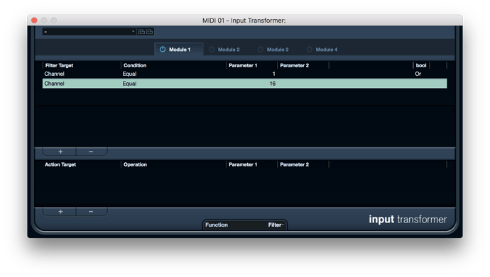Image resolution: width=490 pixels, height=277 pixels.
Task: Click Equal condition in highlighted row
Action: 129,84
